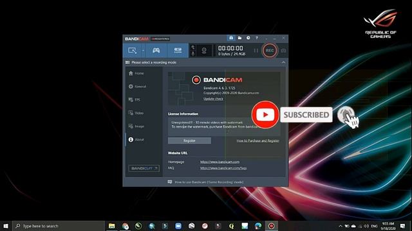Open the Bandicam homepage URL link

pyautogui.click(x=220, y=162)
